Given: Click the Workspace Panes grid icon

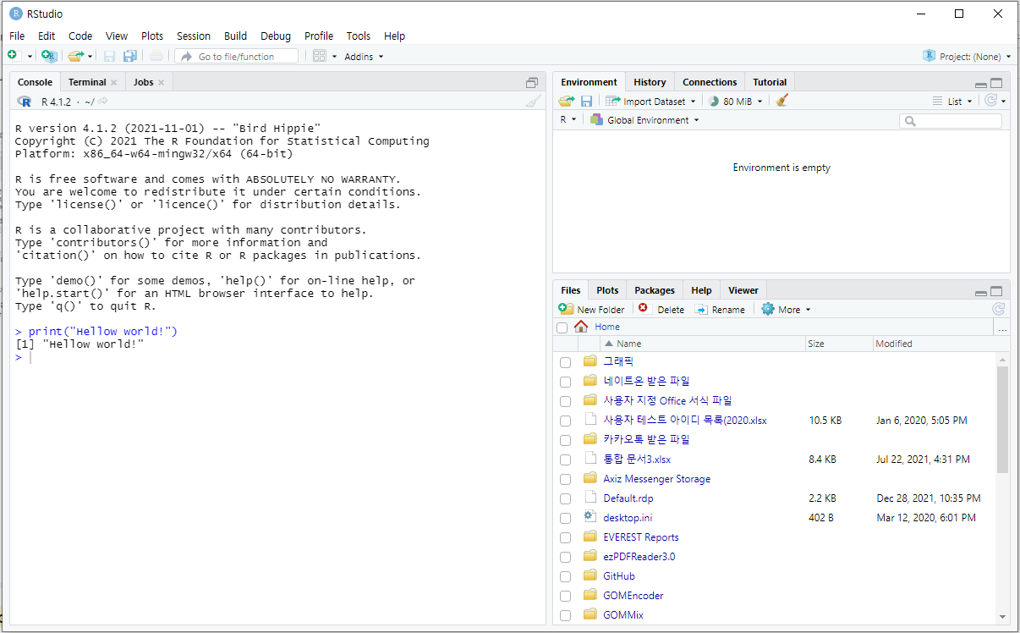Looking at the screenshot, I should 319,56.
